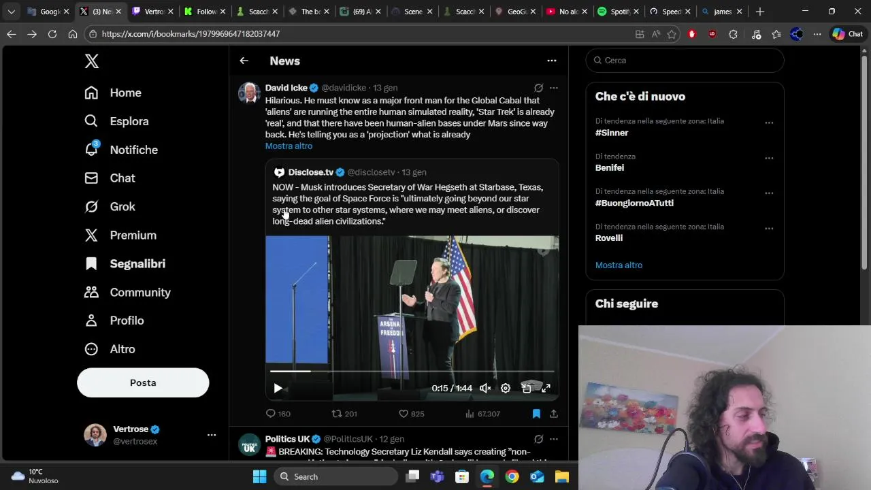The image size is (871, 490).
Task: Open Segnalibri bookmarks
Action: [125, 263]
